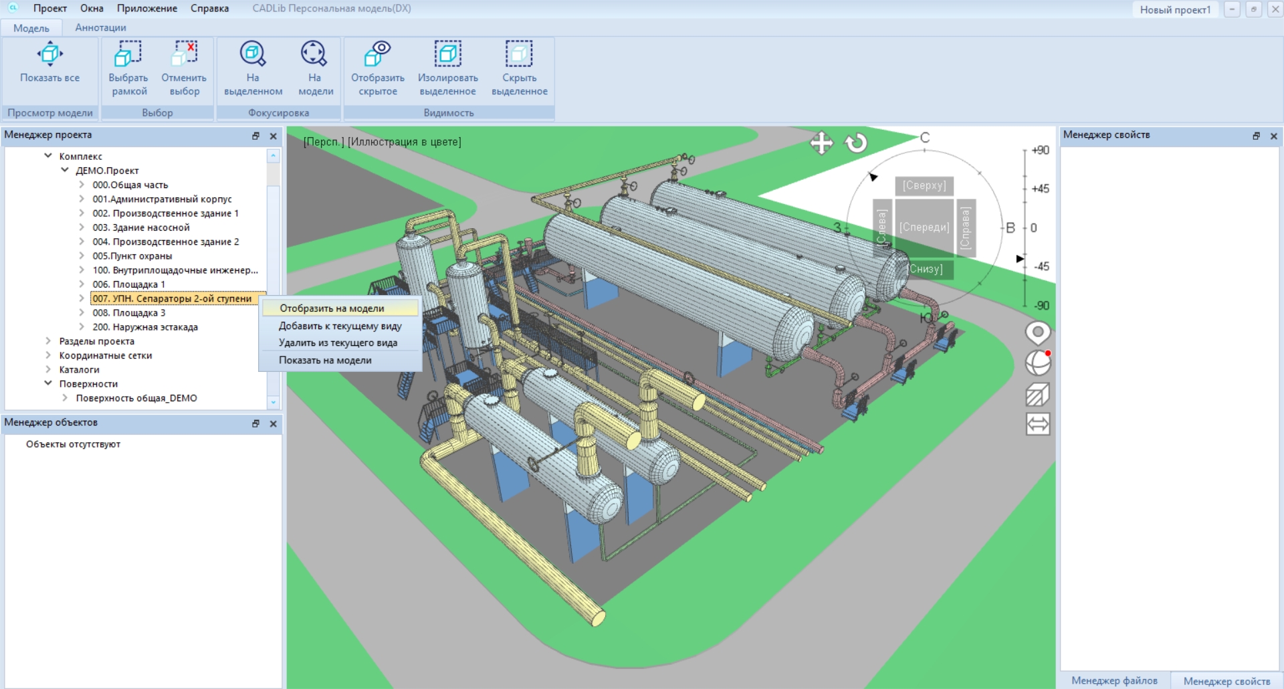
Task: Click Focus on model (На модели) icon
Action: click(314, 54)
